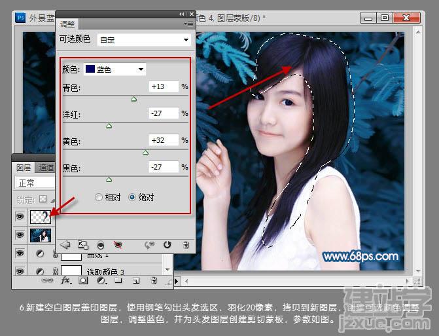Switch to the 图层 tab
This screenshot has height=336, width=439.
[24, 168]
